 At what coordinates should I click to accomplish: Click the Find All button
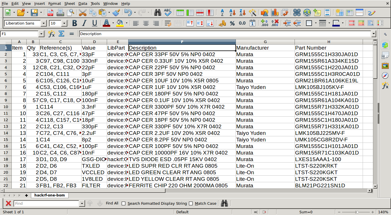[112, 204]
